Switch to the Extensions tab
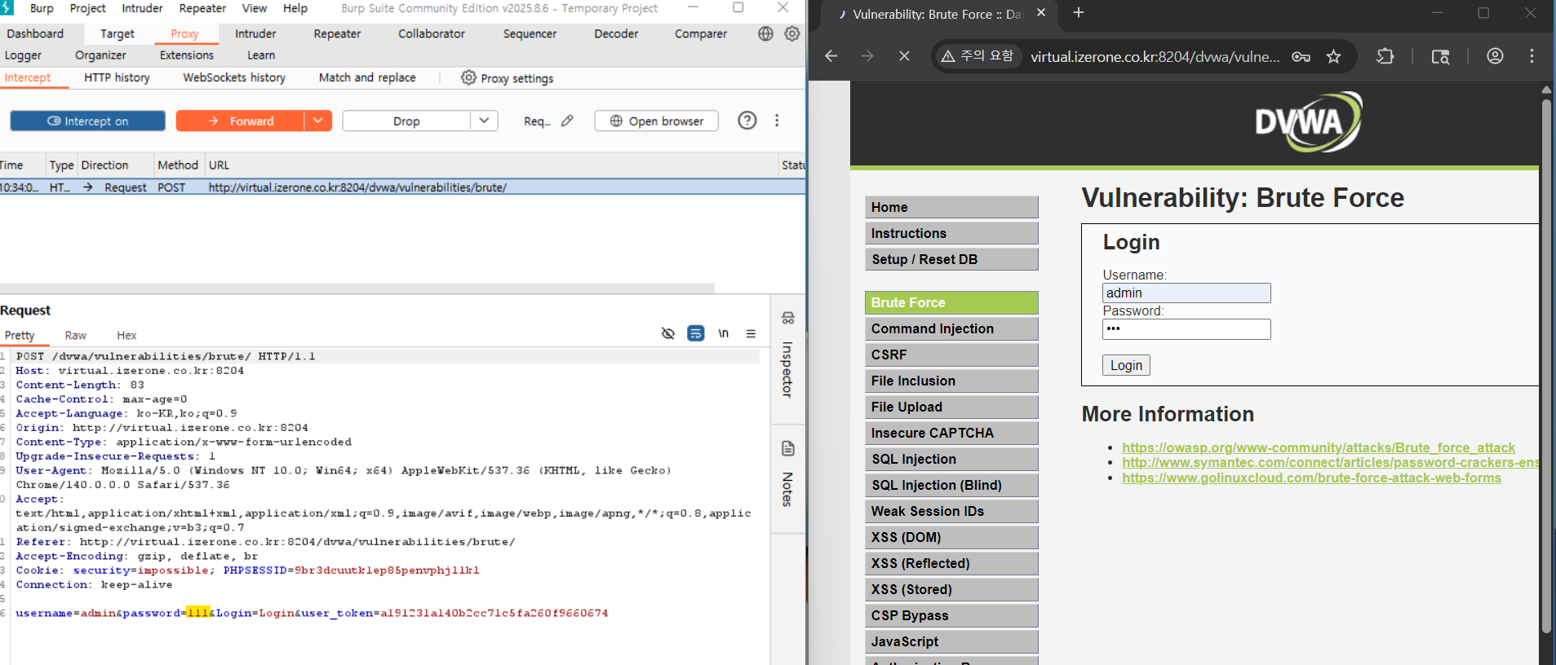Image resolution: width=1556 pixels, height=665 pixels. tap(187, 55)
